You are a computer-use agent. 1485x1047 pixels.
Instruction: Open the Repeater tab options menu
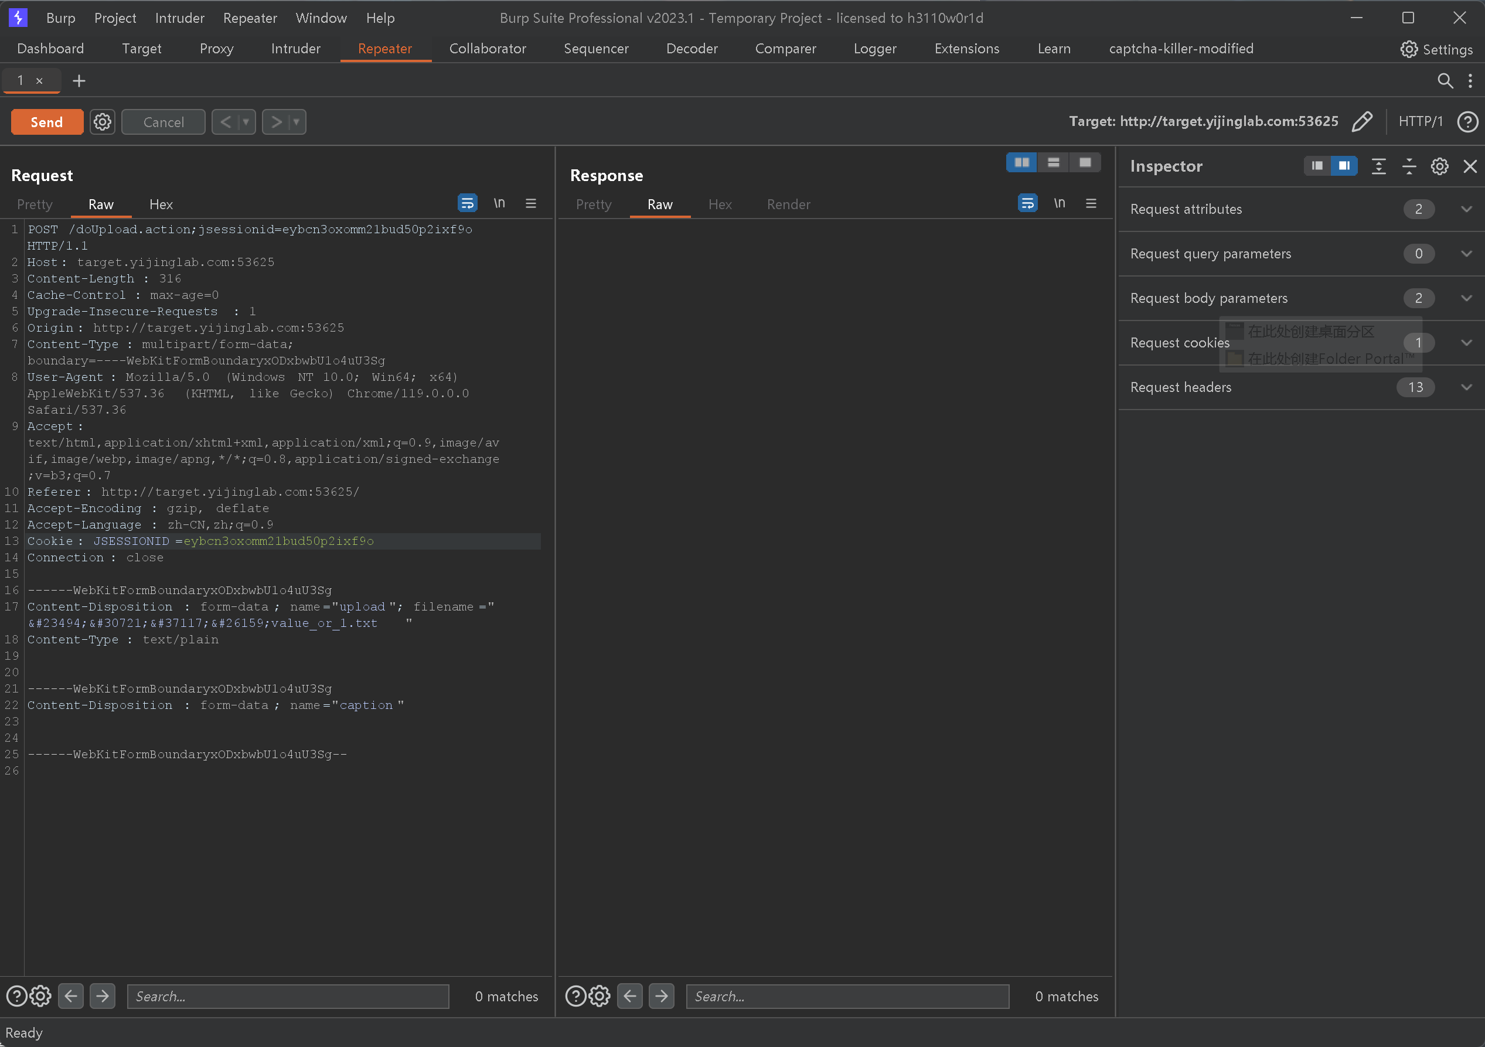tap(1470, 81)
